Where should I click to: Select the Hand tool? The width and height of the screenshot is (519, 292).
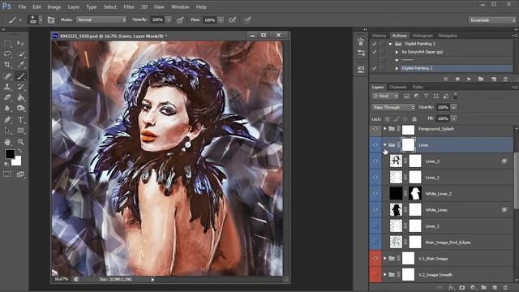tap(7, 142)
